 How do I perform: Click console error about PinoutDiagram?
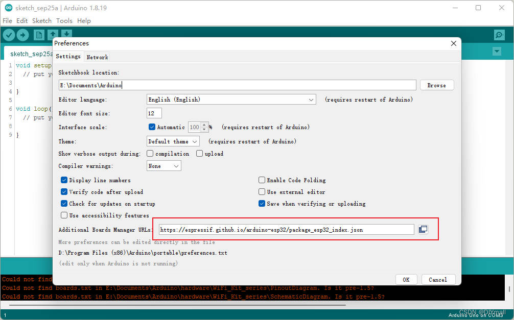click(x=188, y=288)
